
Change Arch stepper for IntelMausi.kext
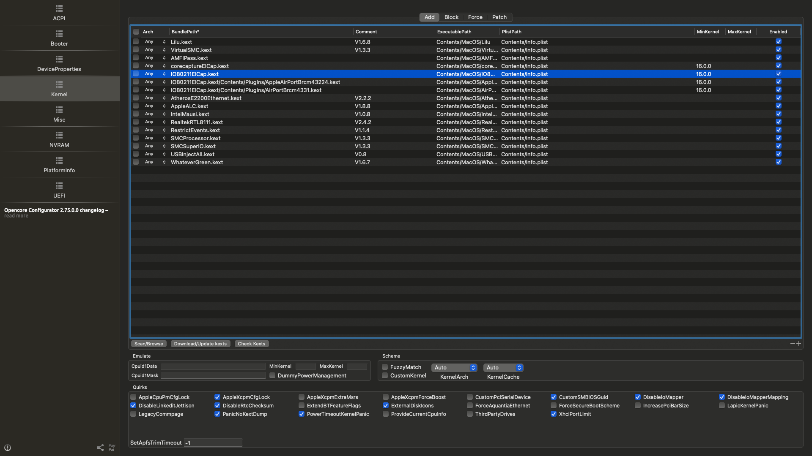(164, 114)
